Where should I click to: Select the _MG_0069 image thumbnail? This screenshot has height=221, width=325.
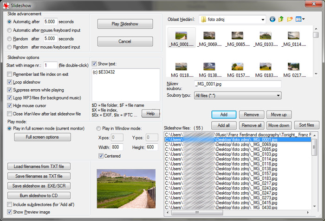[209, 36]
